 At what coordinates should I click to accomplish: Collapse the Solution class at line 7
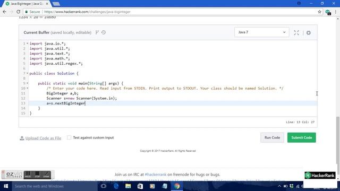click(27, 73)
